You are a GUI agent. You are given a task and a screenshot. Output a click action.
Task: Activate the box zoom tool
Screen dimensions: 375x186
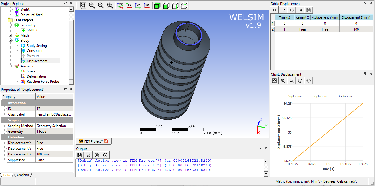tap(110, 5)
